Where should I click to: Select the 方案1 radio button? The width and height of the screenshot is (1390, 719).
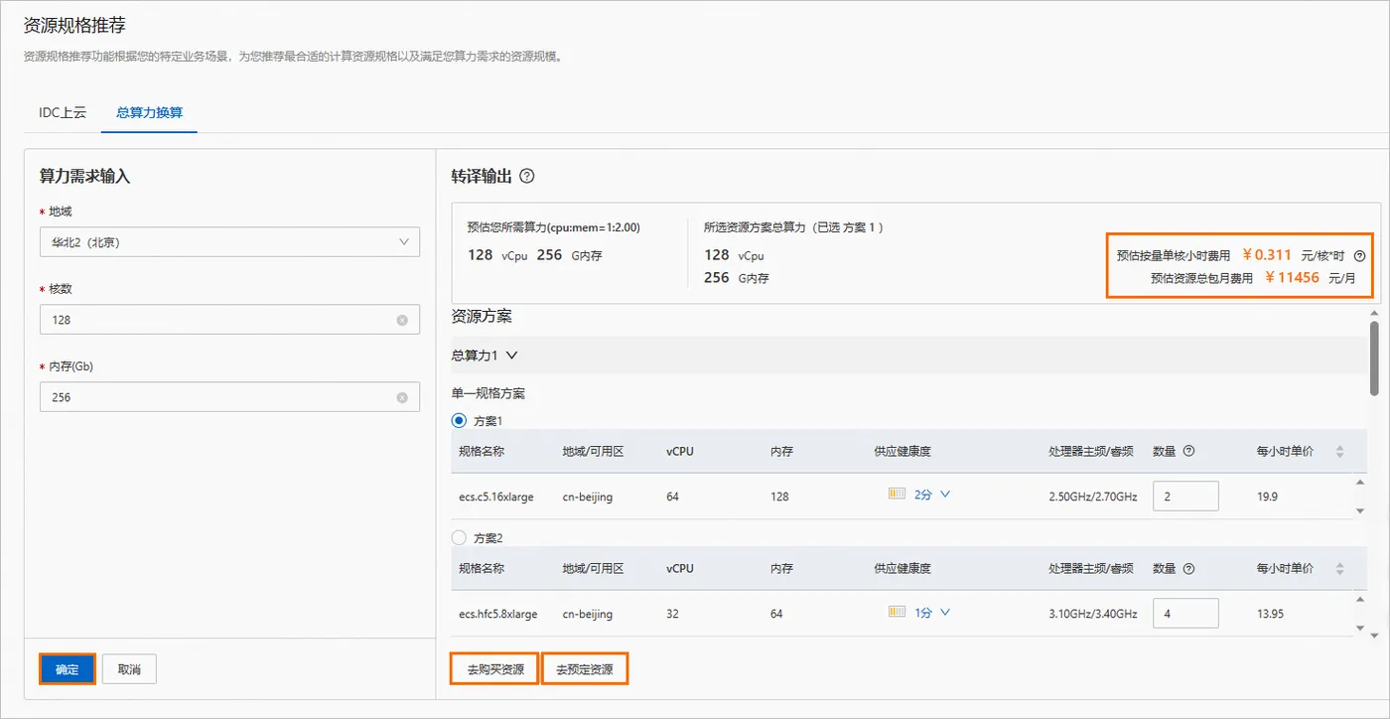coord(459,421)
